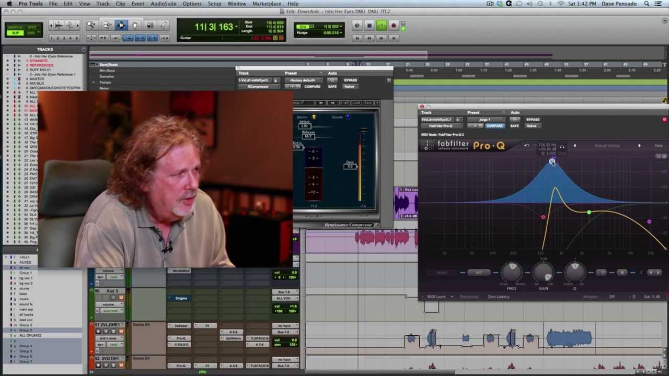Open Pro-Q preset dropdown showing jorge 1
The image size is (669, 376).
pos(485,120)
